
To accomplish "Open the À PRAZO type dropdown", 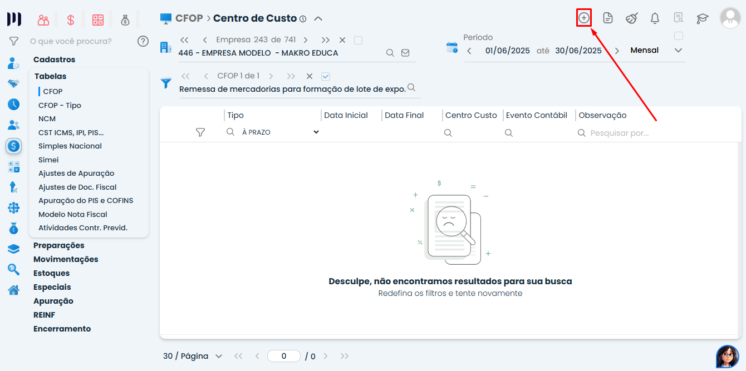I will point(316,132).
